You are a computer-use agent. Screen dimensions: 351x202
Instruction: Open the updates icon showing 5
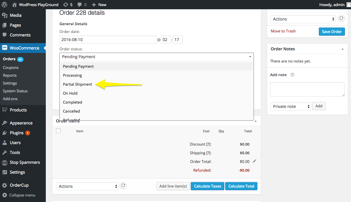pyautogui.click(x=66, y=5)
